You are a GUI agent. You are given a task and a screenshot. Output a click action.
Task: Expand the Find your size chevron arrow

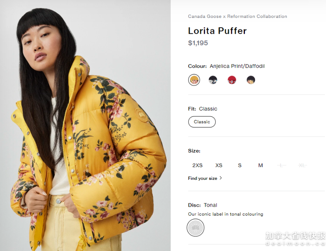(x=220, y=178)
